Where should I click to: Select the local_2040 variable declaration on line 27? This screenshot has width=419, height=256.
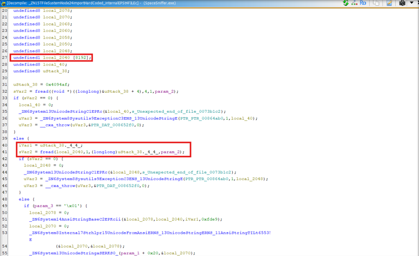(55, 57)
